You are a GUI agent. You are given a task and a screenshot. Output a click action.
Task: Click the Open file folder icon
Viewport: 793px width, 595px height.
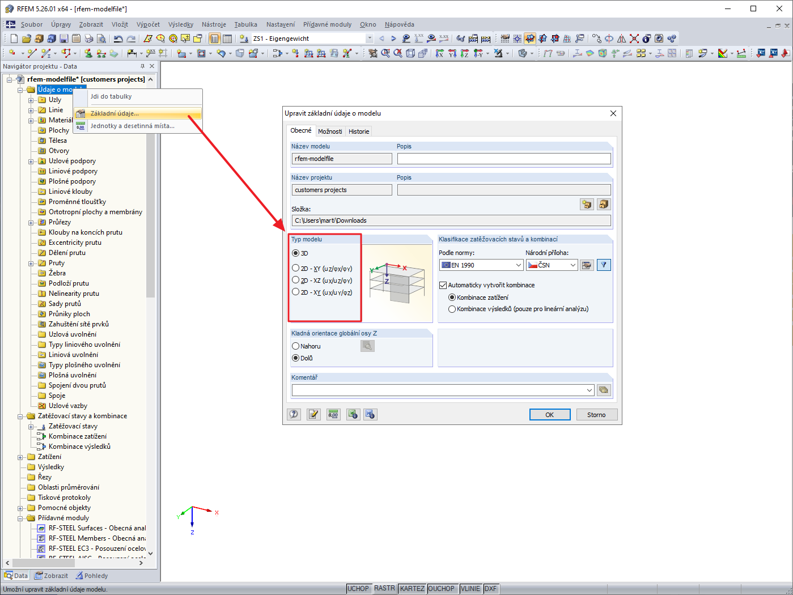click(x=27, y=39)
